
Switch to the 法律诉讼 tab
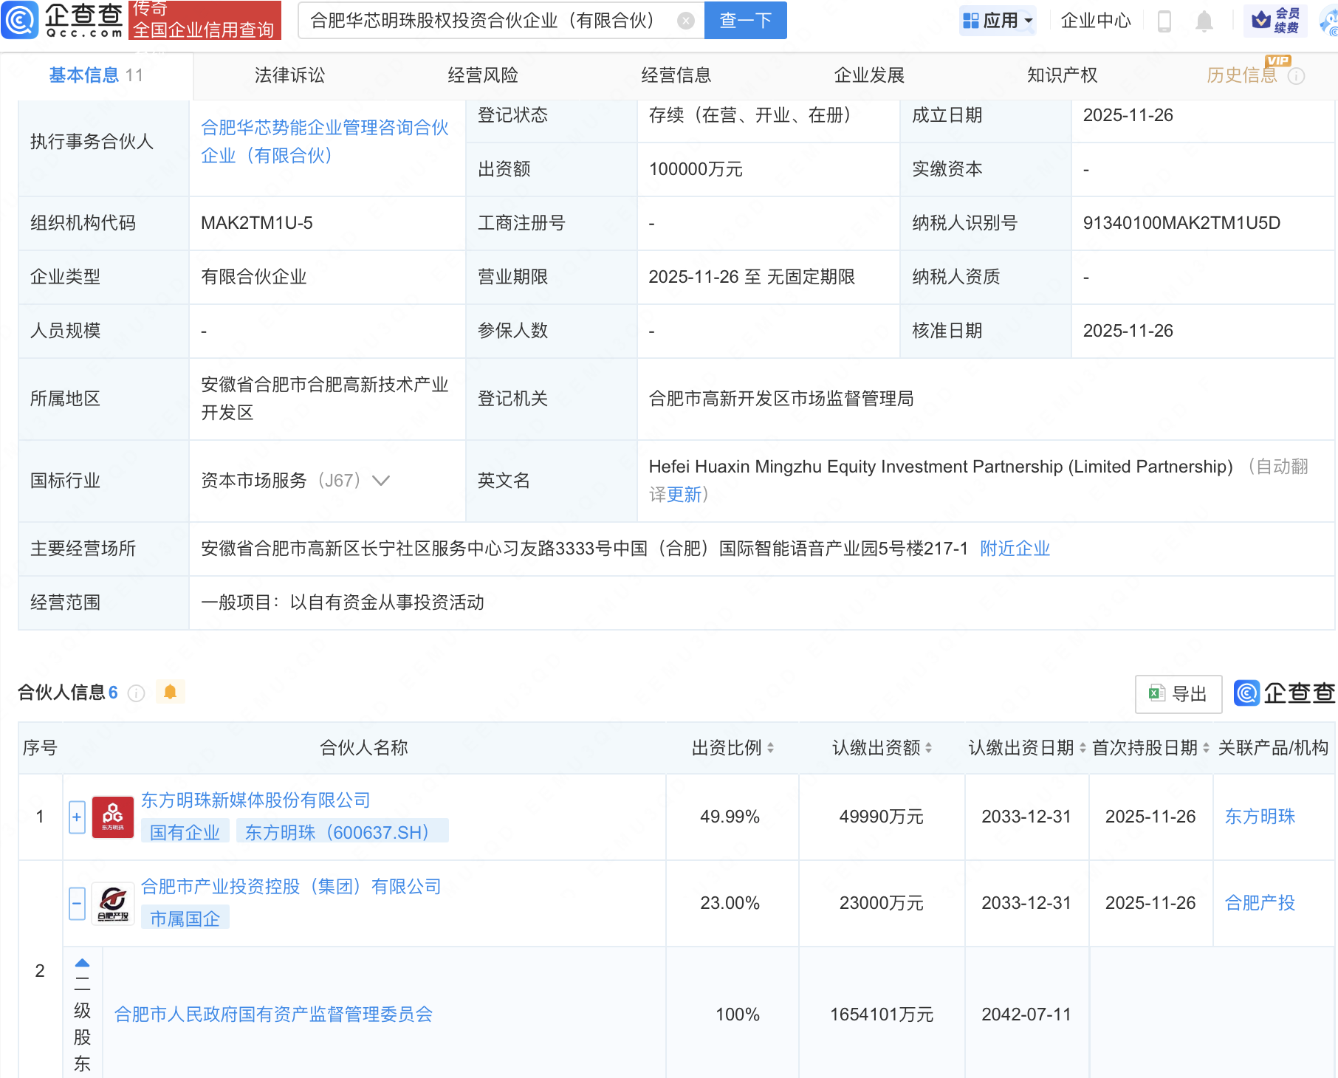coord(289,75)
